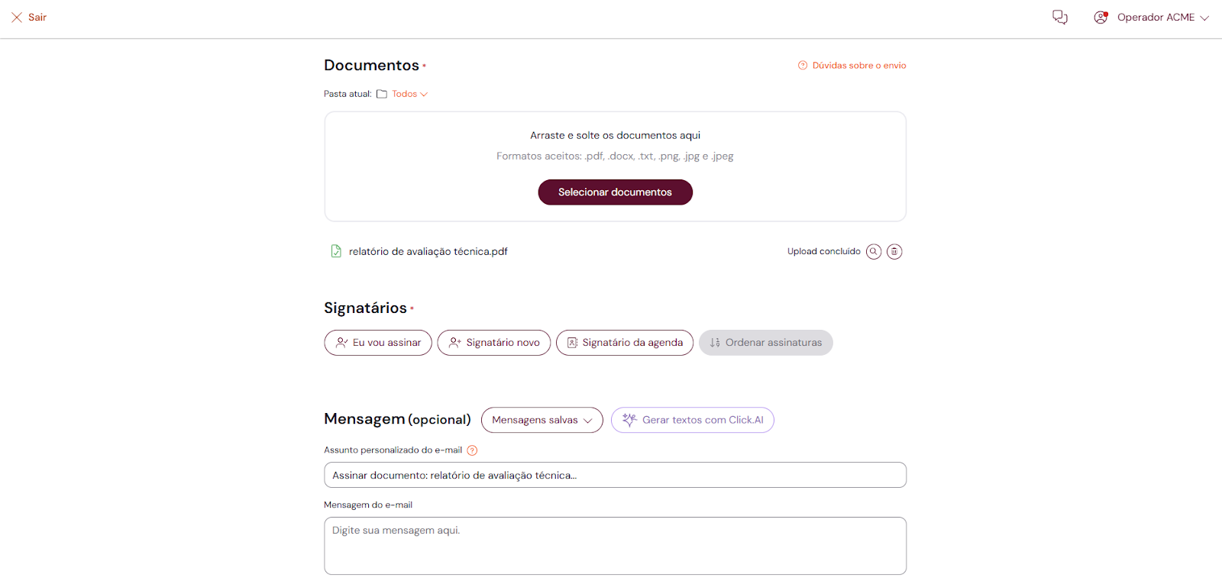Delete uploaded file using trash icon
Image resolution: width=1222 pixels, height=584 pixels.
(x=894, y=251)
